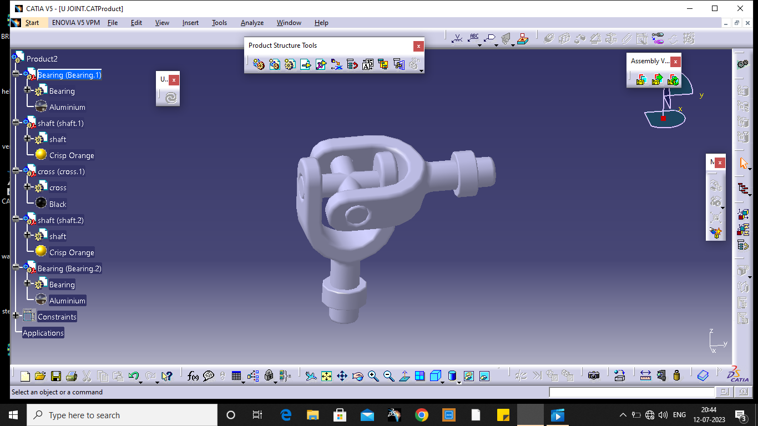Open the Capture camera tool
758x426 pixels.
(x=594, y=376)
